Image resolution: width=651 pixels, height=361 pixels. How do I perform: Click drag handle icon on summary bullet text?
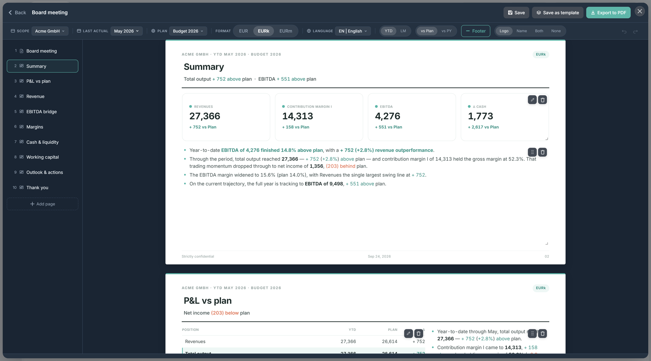point(532,152)
